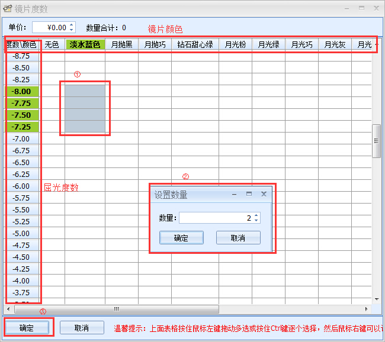Click 取消 at bottom of main window
This screenshot has height=342, width=385.
point(82,328)
